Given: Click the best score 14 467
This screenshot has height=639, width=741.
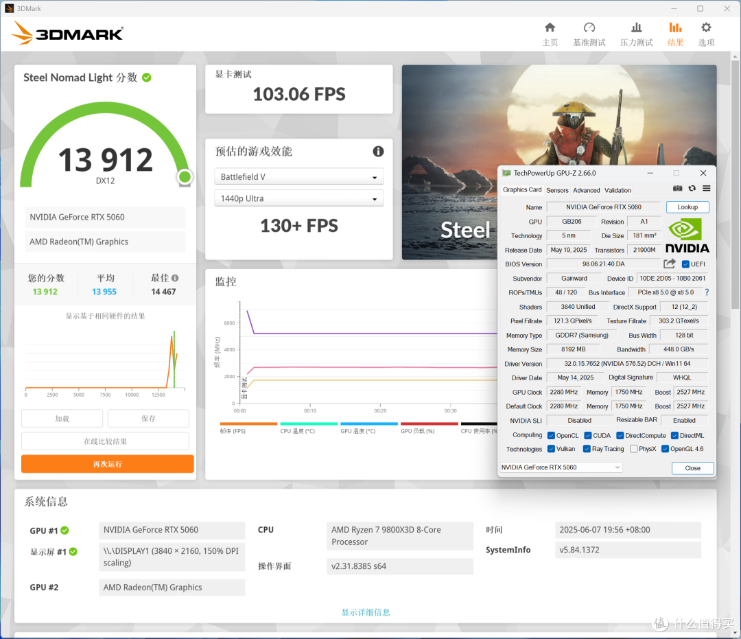Looking at the screenshot, I should pos(163,292).
